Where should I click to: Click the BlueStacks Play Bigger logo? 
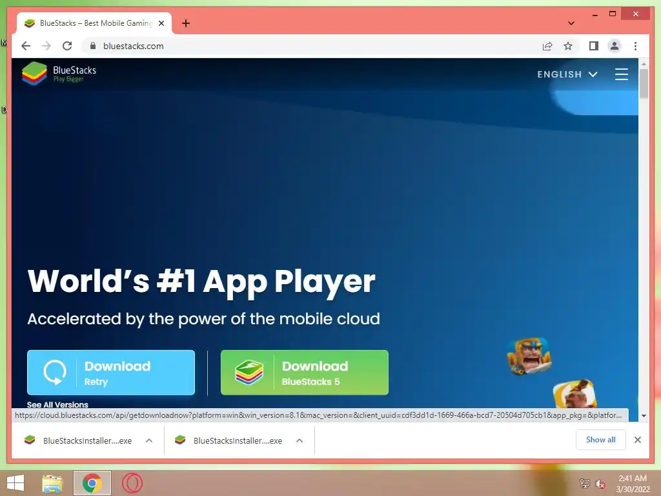59,74
